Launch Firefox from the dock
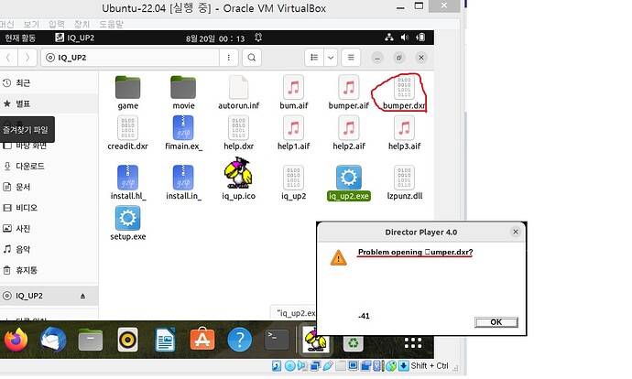Screen dimensions: 632x379 coord(16,340)
